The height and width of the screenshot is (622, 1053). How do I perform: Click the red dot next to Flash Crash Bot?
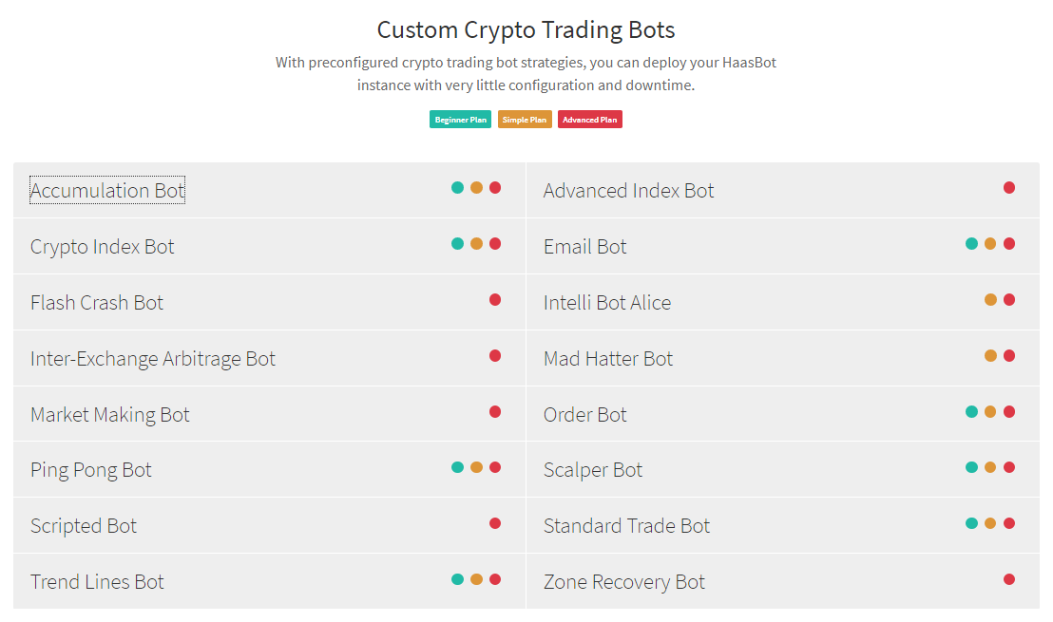point(495,300)
